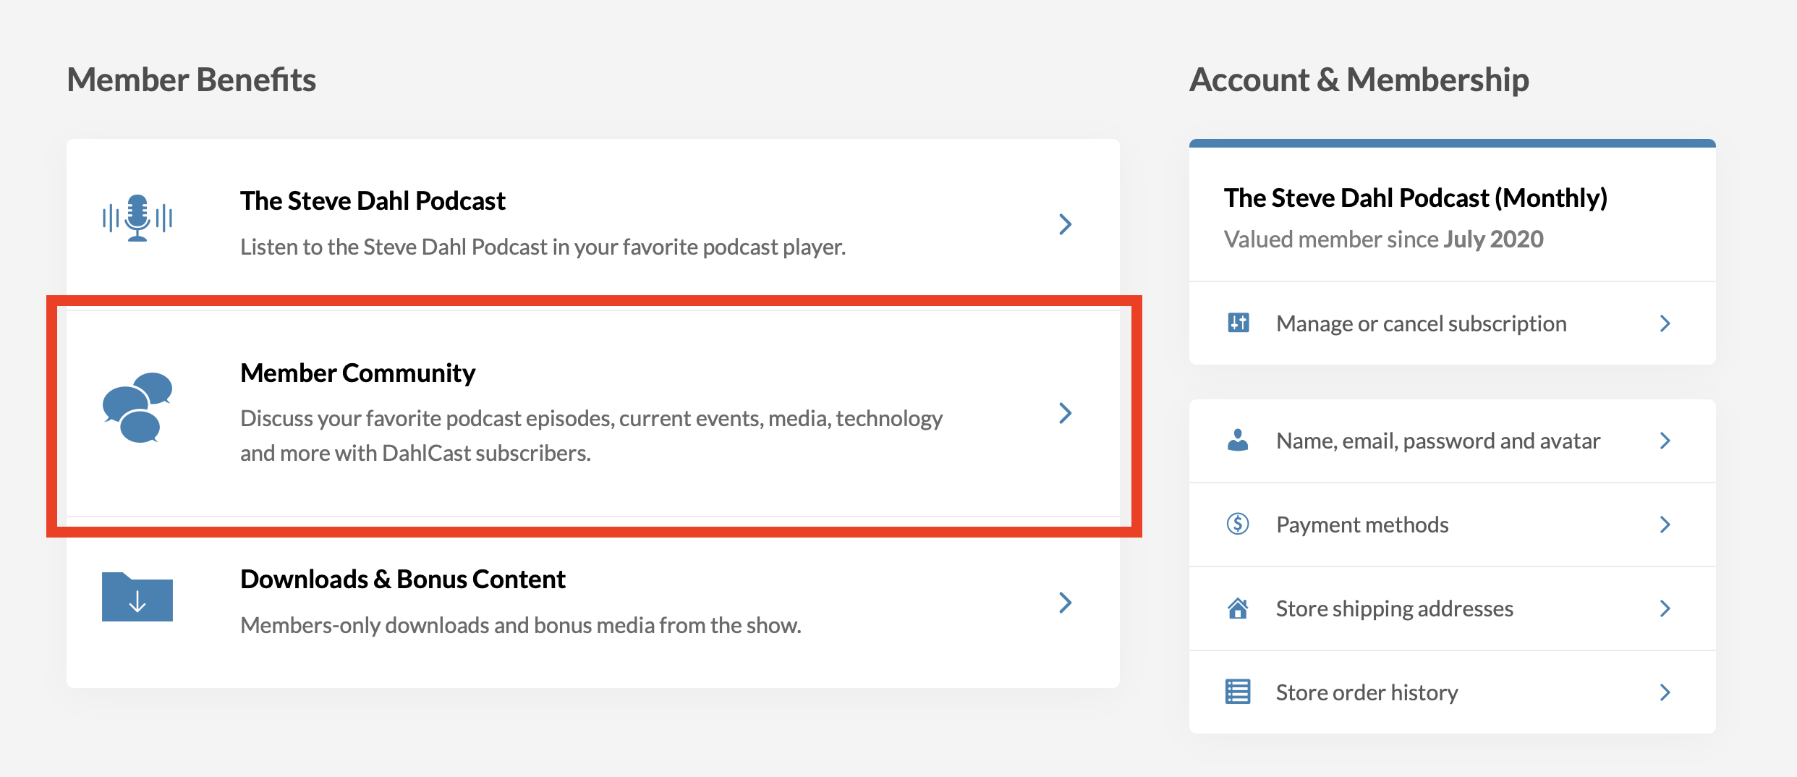Click 'Discuss your favorite podcast episodes' description
The width and height of the screenshot is (1797, 777).
tap(591, 436)
